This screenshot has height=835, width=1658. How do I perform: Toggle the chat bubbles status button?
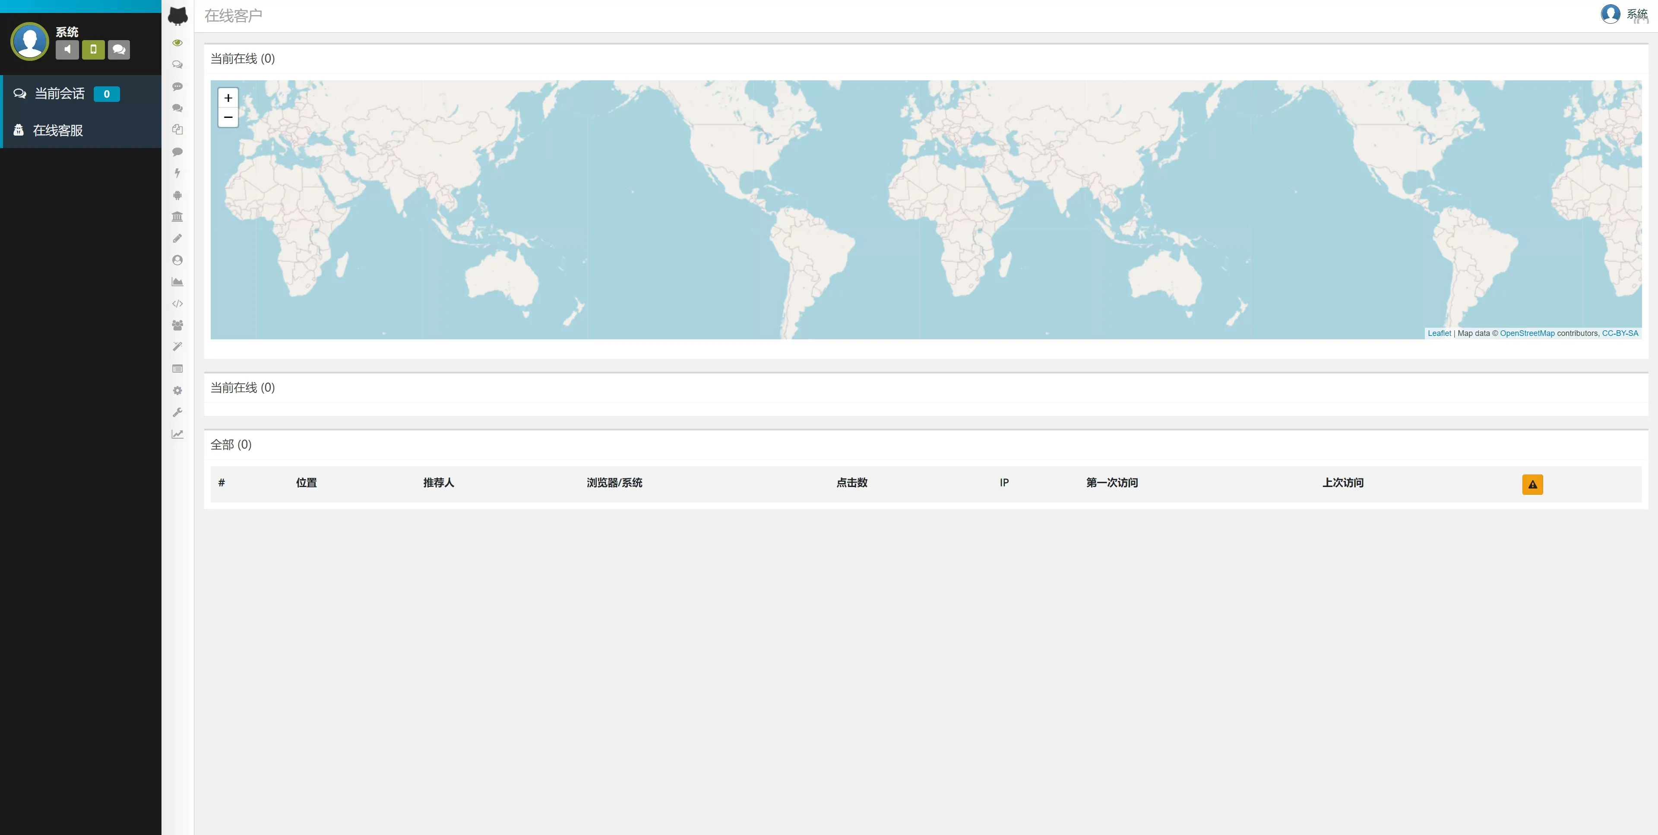118,50
